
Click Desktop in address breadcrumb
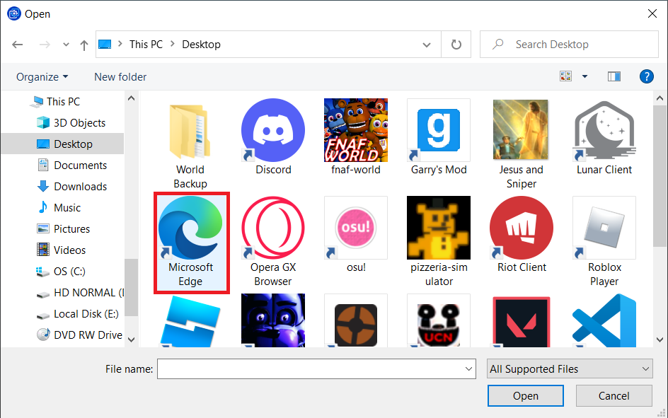click(201, 45)
